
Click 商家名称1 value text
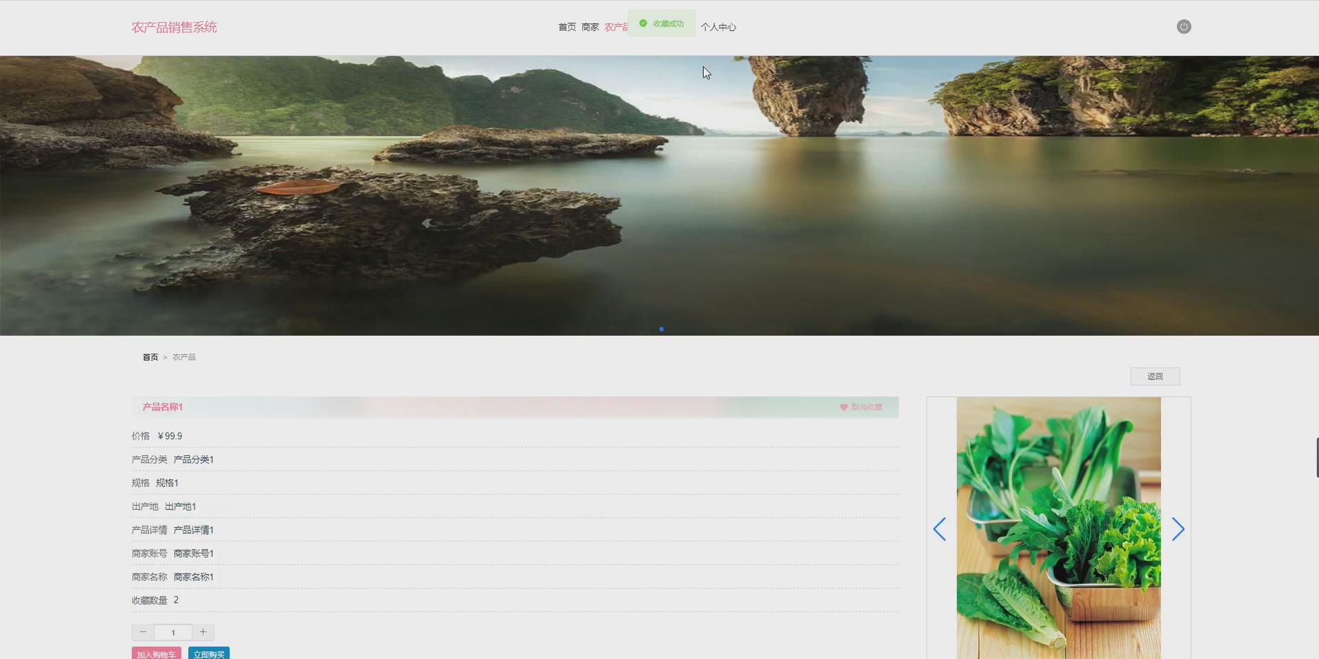coord(194,577)
